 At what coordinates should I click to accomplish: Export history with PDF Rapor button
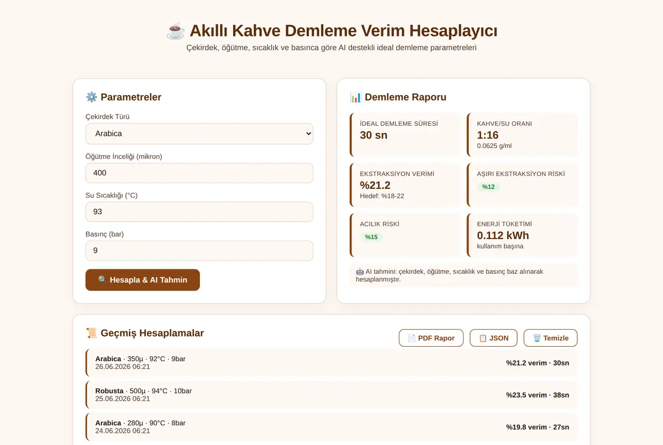(431, 338)
